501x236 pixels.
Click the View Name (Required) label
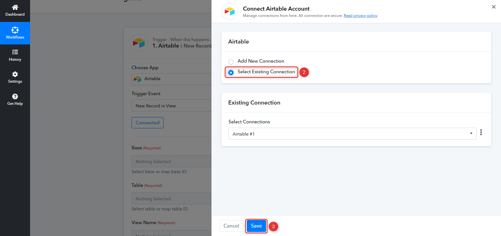tap(154, 223)
